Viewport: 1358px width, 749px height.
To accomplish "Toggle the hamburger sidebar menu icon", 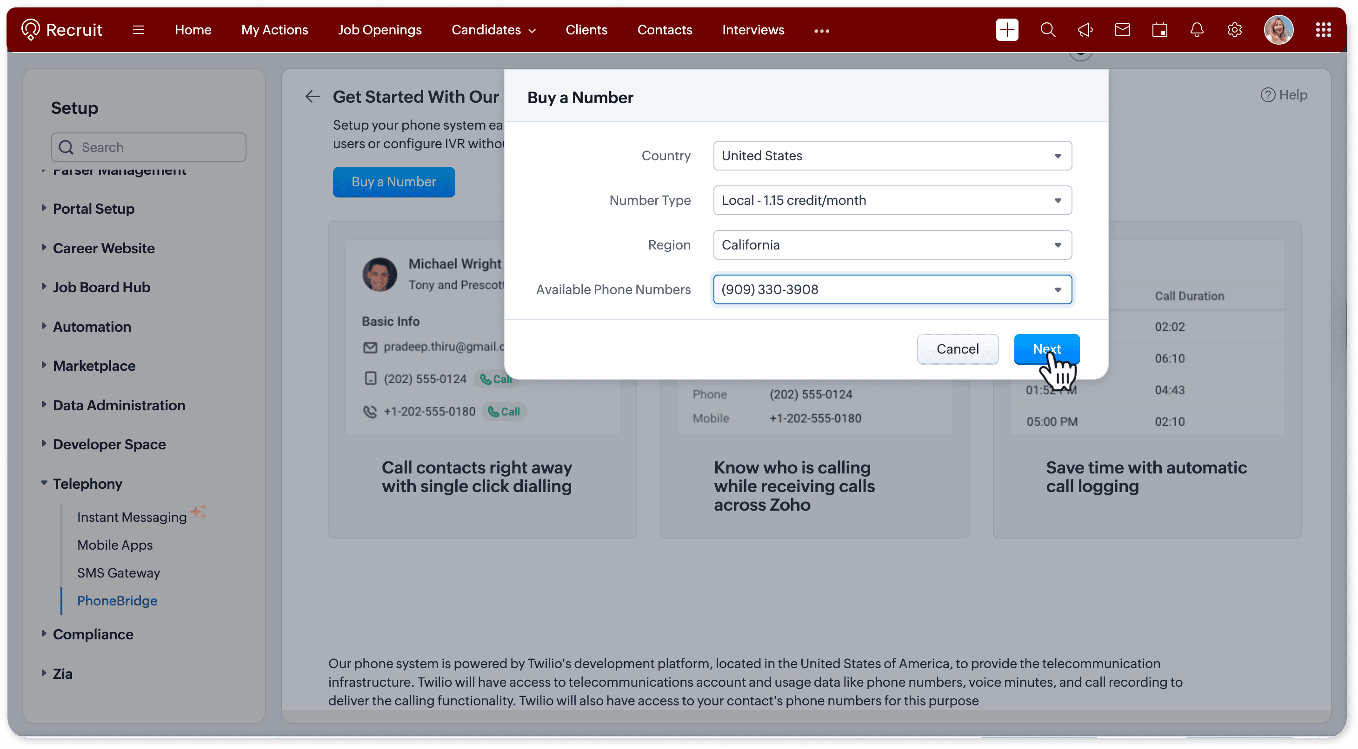I will [x=138, y=30].
